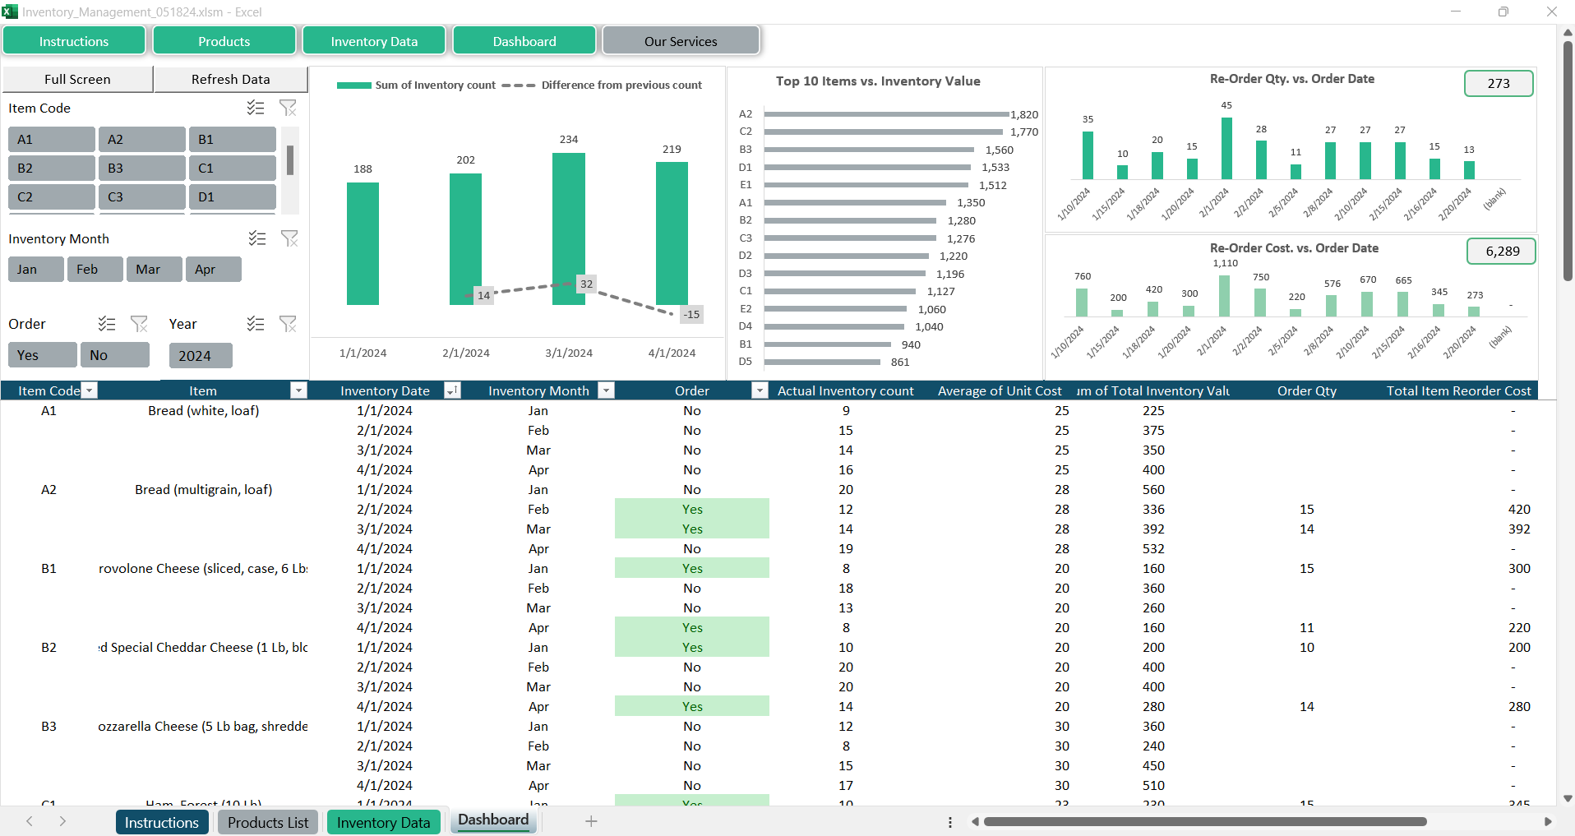This screenshot has height=836, width=1575.
Task: Toggle the Yes option in Order slicer
Action: click(x=43, y=355)
